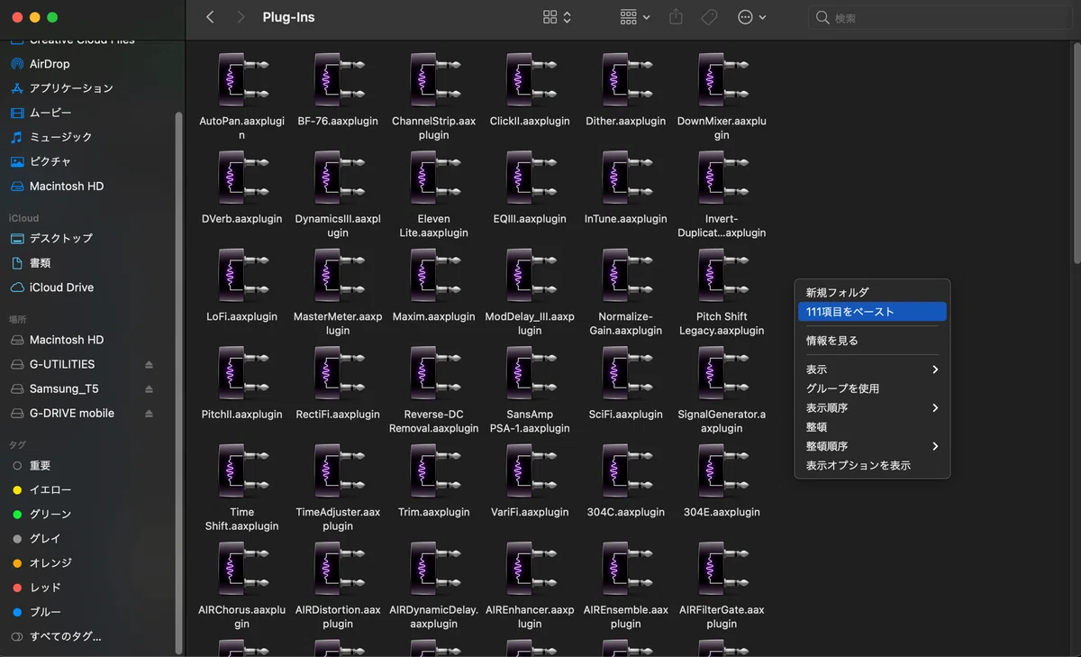Select the DVerb.aaxplugin icon
The height and width of the screenshot is (657, 1081).
[242, 178]
